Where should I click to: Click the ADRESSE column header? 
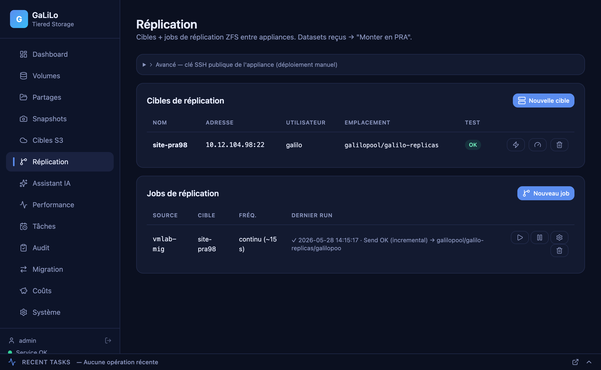220,122
